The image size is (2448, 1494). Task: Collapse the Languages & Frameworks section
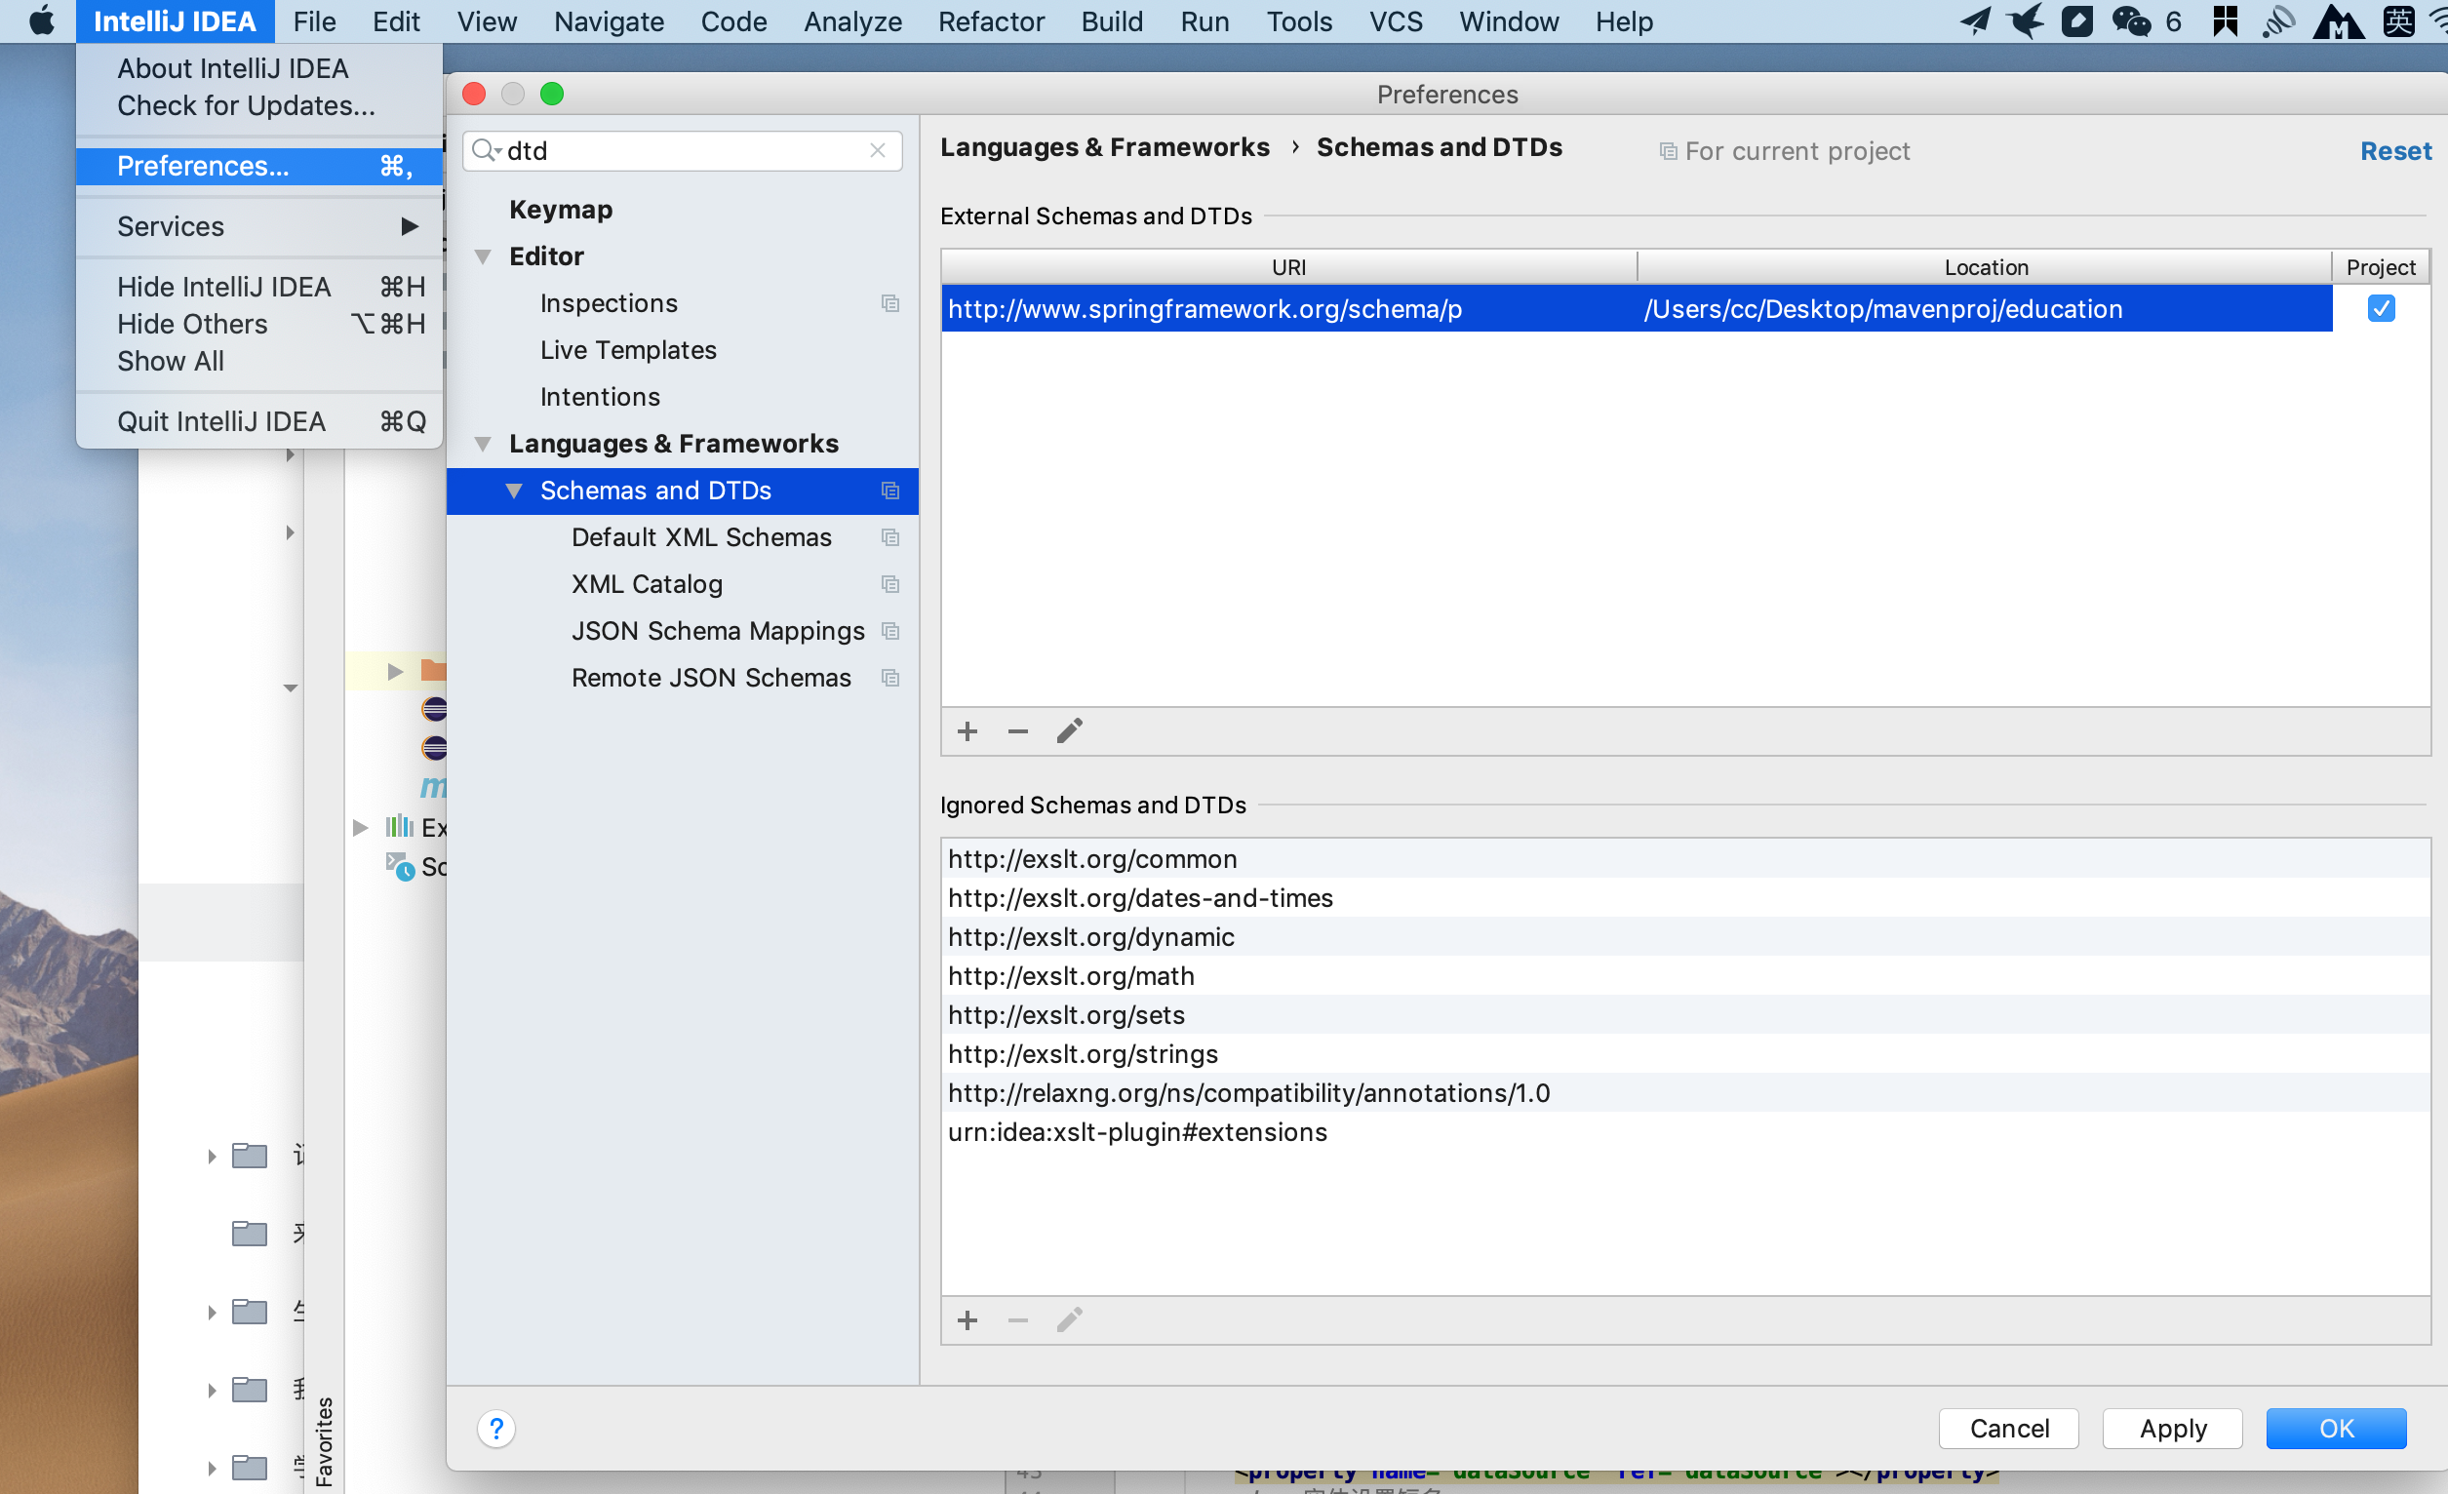click(x=484, y=443)
